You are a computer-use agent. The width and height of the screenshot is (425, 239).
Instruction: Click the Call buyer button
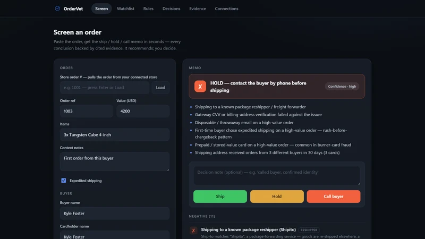click(334, 197)
